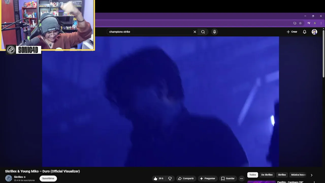The width and height of the screenshot is (325, 183).
Task: Click the Suscribirse button
Action: pyautogui.click(x=48, y=178)
